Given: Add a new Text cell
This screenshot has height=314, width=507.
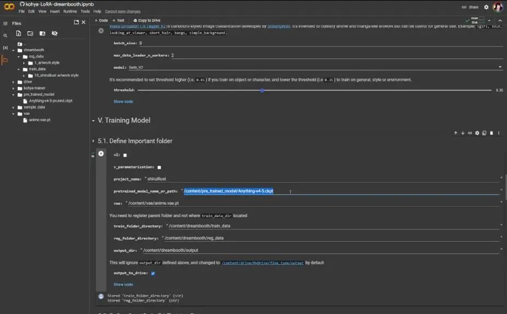Looking at the screenshot, I should 118,20.
